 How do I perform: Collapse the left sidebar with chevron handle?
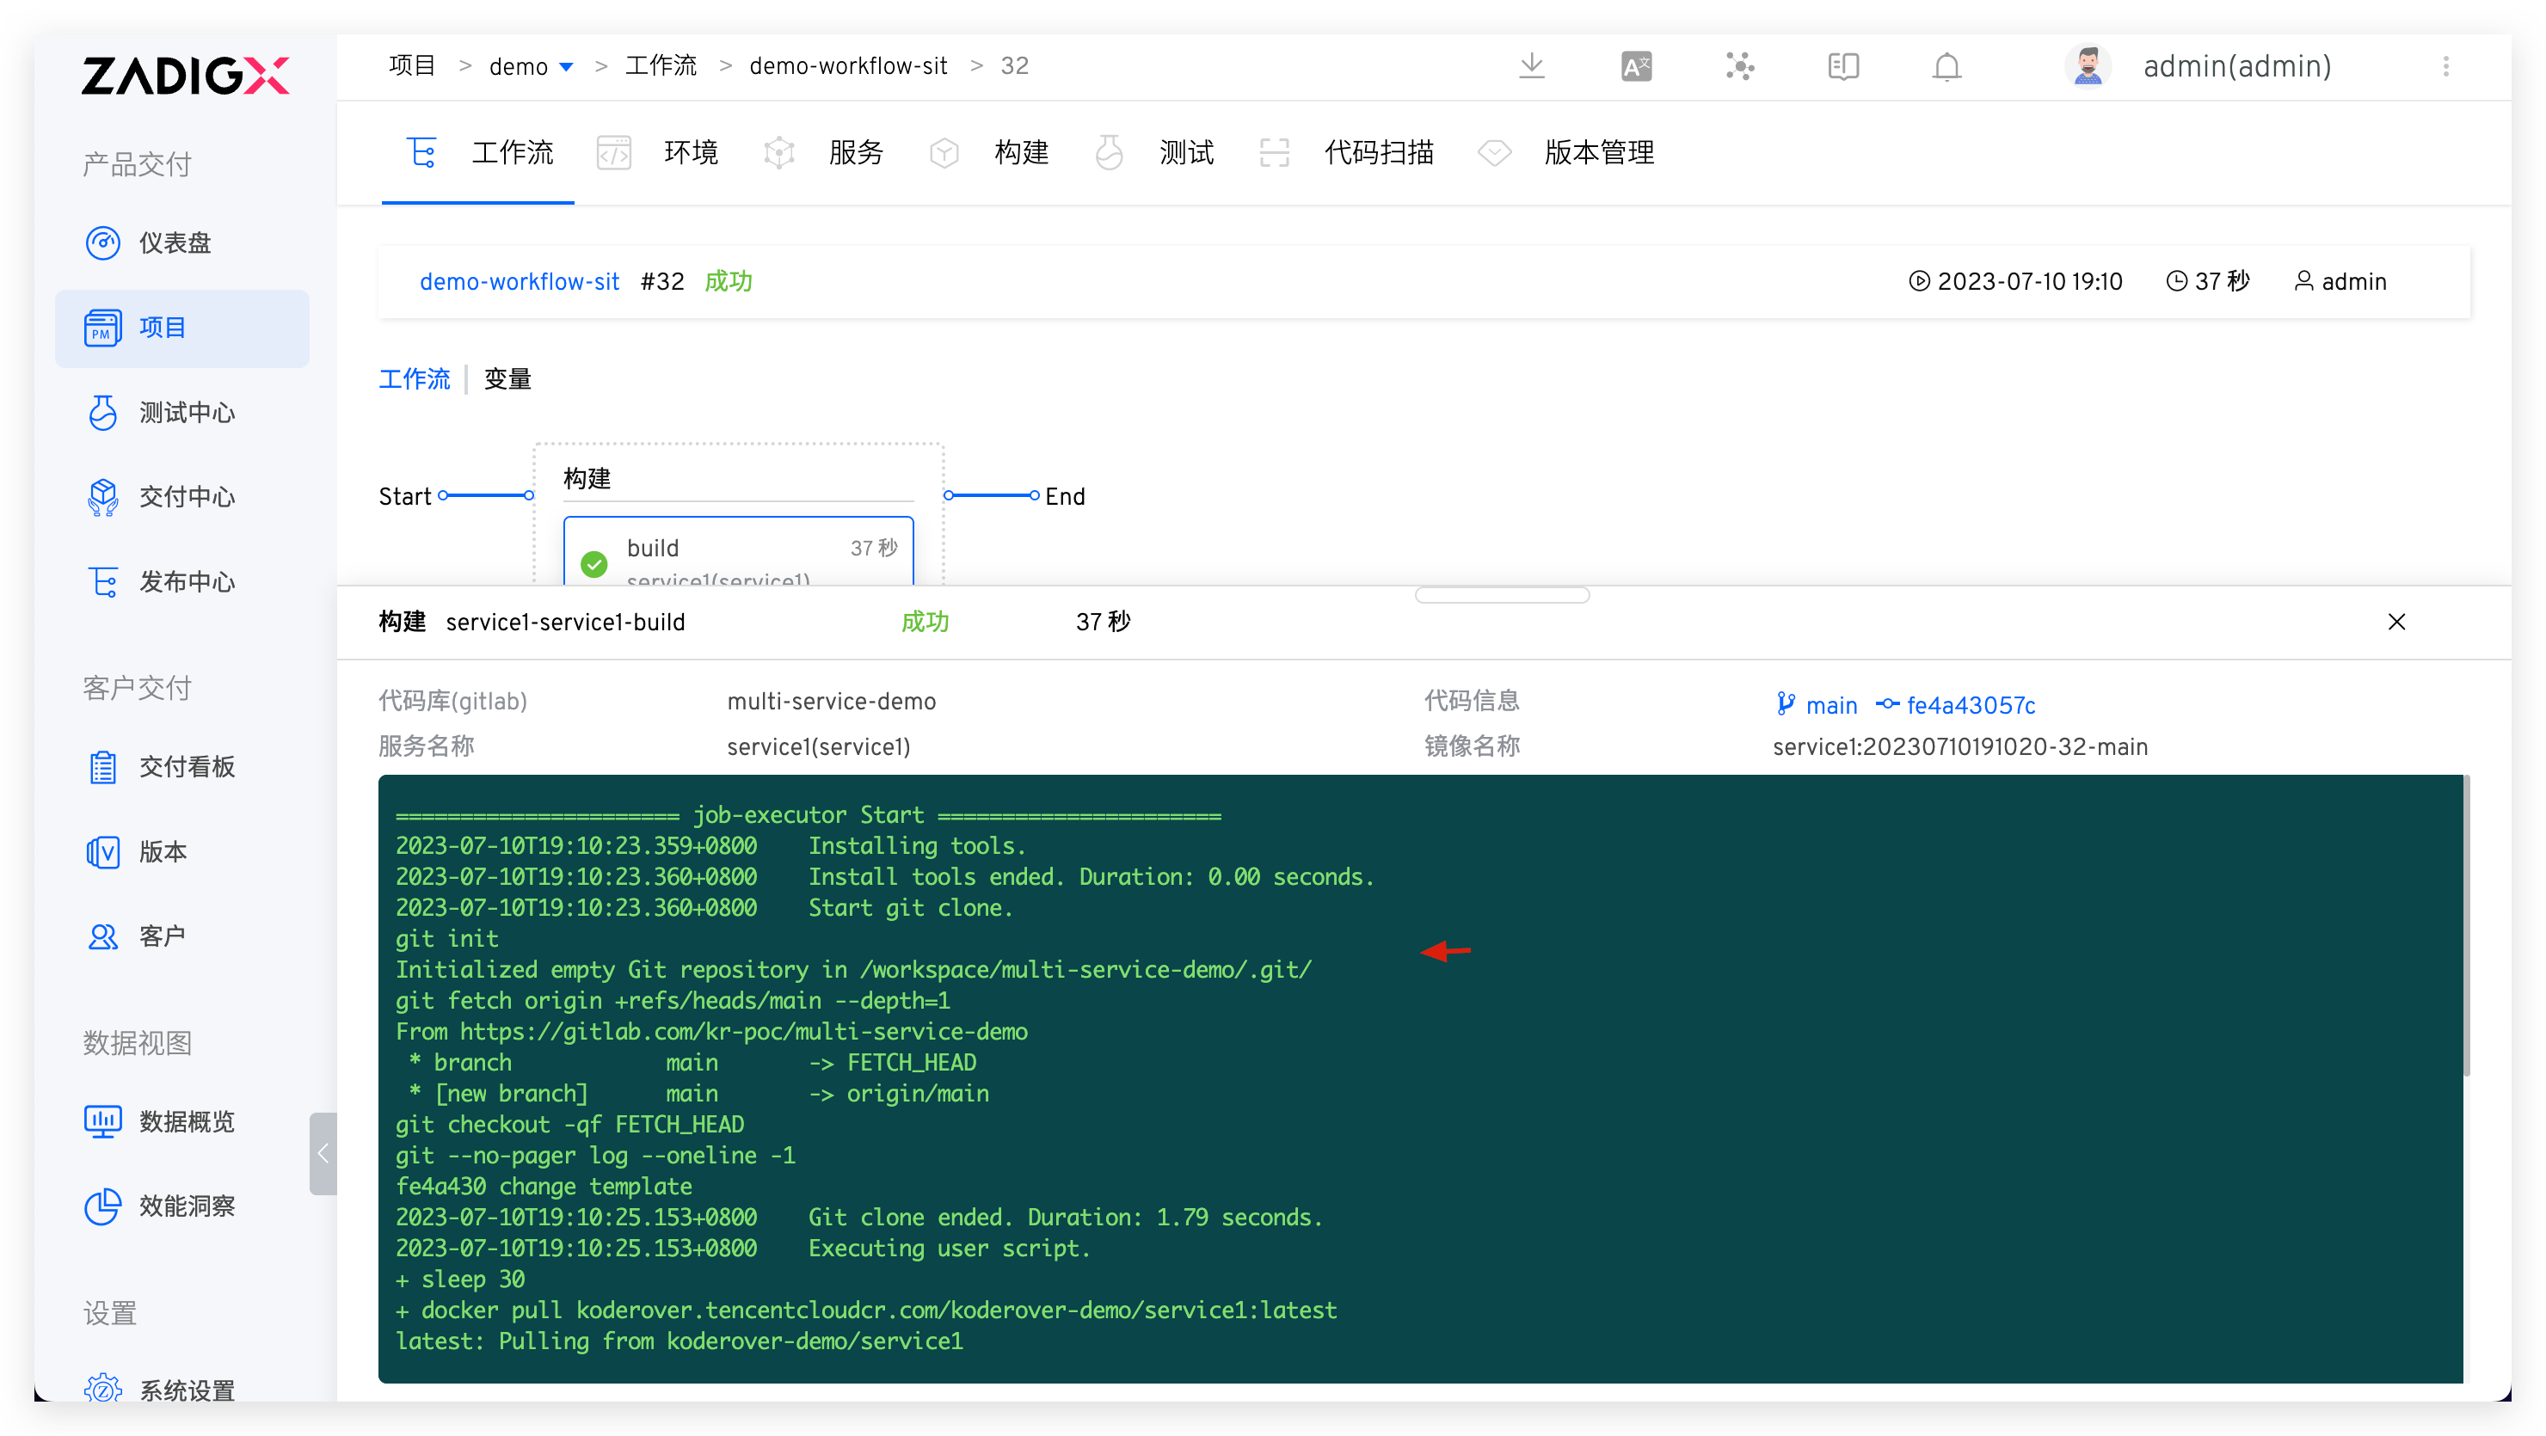coord(323,1152)
